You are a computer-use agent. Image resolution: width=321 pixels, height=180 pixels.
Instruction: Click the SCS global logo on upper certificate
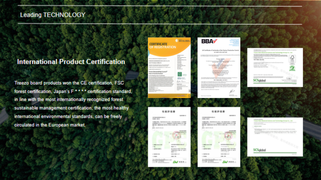(259, 80)
